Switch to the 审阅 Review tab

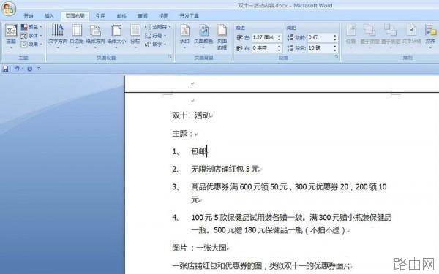143,16
